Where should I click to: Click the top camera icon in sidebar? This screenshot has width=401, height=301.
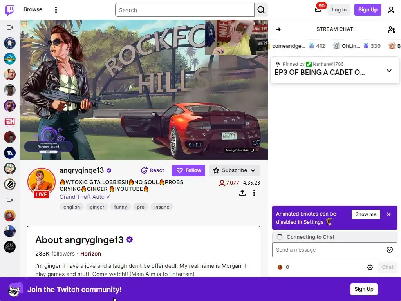point(10,27)
